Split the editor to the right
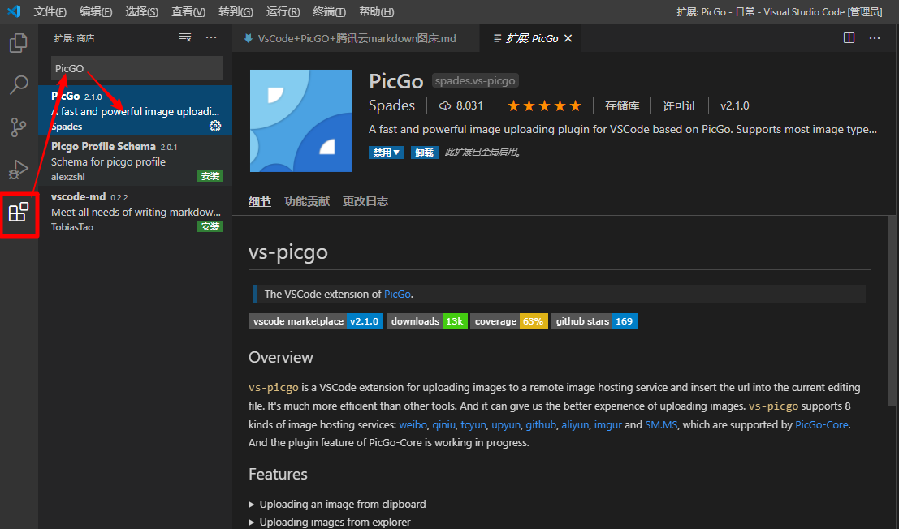This screenshot has height=529, width=899. pos(849,38)
